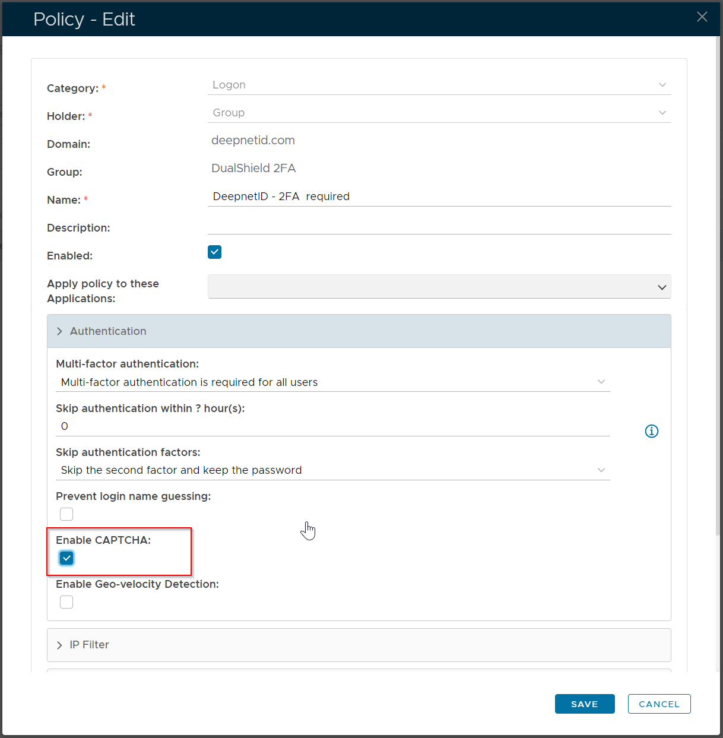Image resolution: width=723 pixels, height=738 pixels.
Task: Uncheck the Enabled checkbox
Action: (214, 252)
